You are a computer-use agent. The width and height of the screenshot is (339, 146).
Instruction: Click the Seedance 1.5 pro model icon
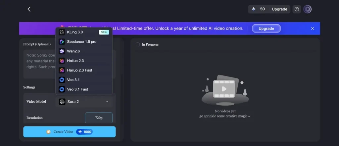(x=62, y=42)
